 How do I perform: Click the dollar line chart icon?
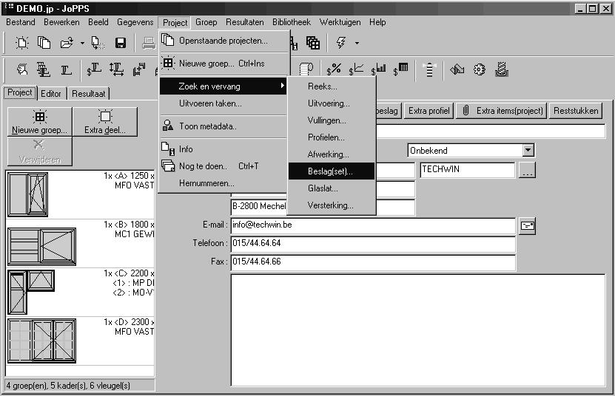356,69
